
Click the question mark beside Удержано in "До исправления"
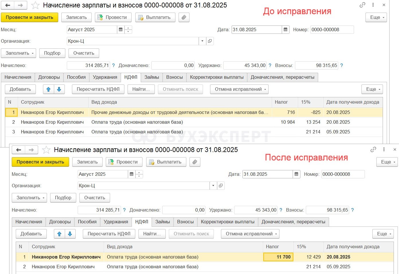pyautogui.click(x=270, y=66)
